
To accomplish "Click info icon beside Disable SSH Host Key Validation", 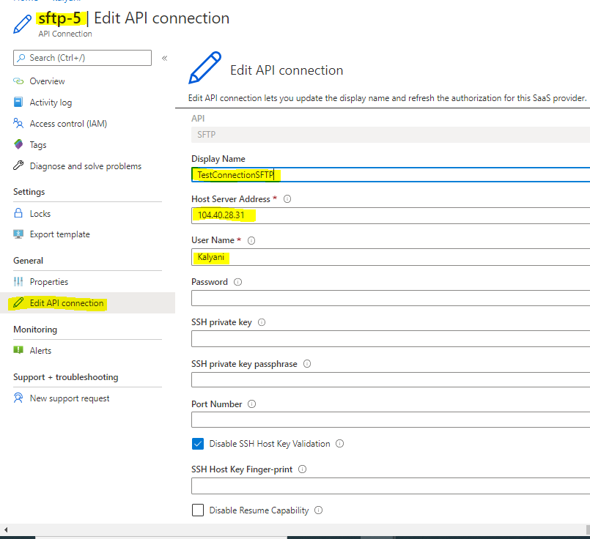I will [x=340, y=444].
